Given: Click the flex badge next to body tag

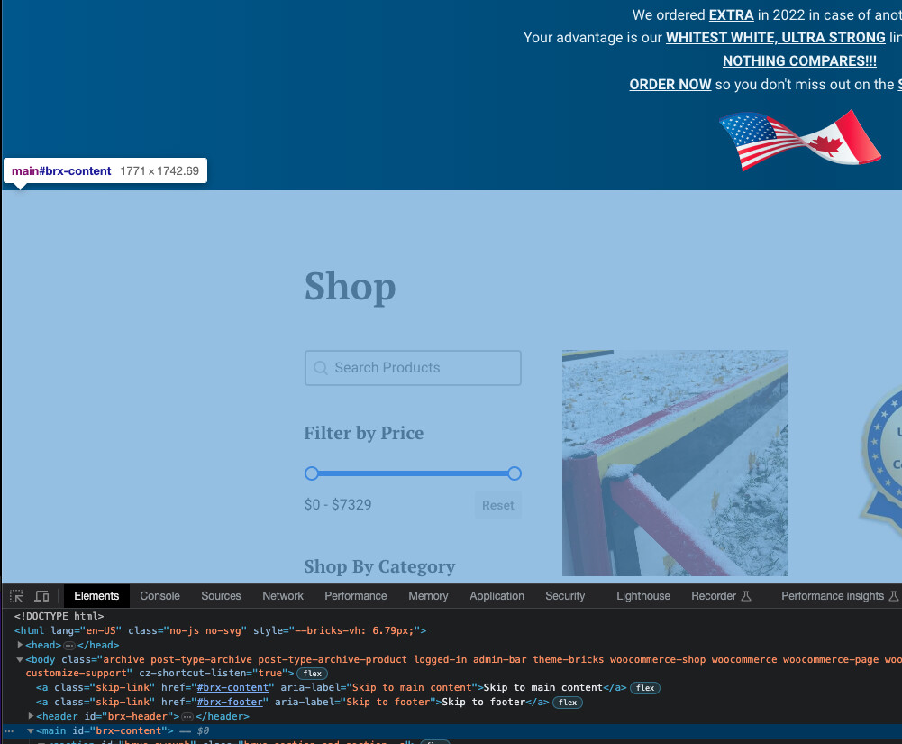Looking at the screenshot, I should pos(313,674).
